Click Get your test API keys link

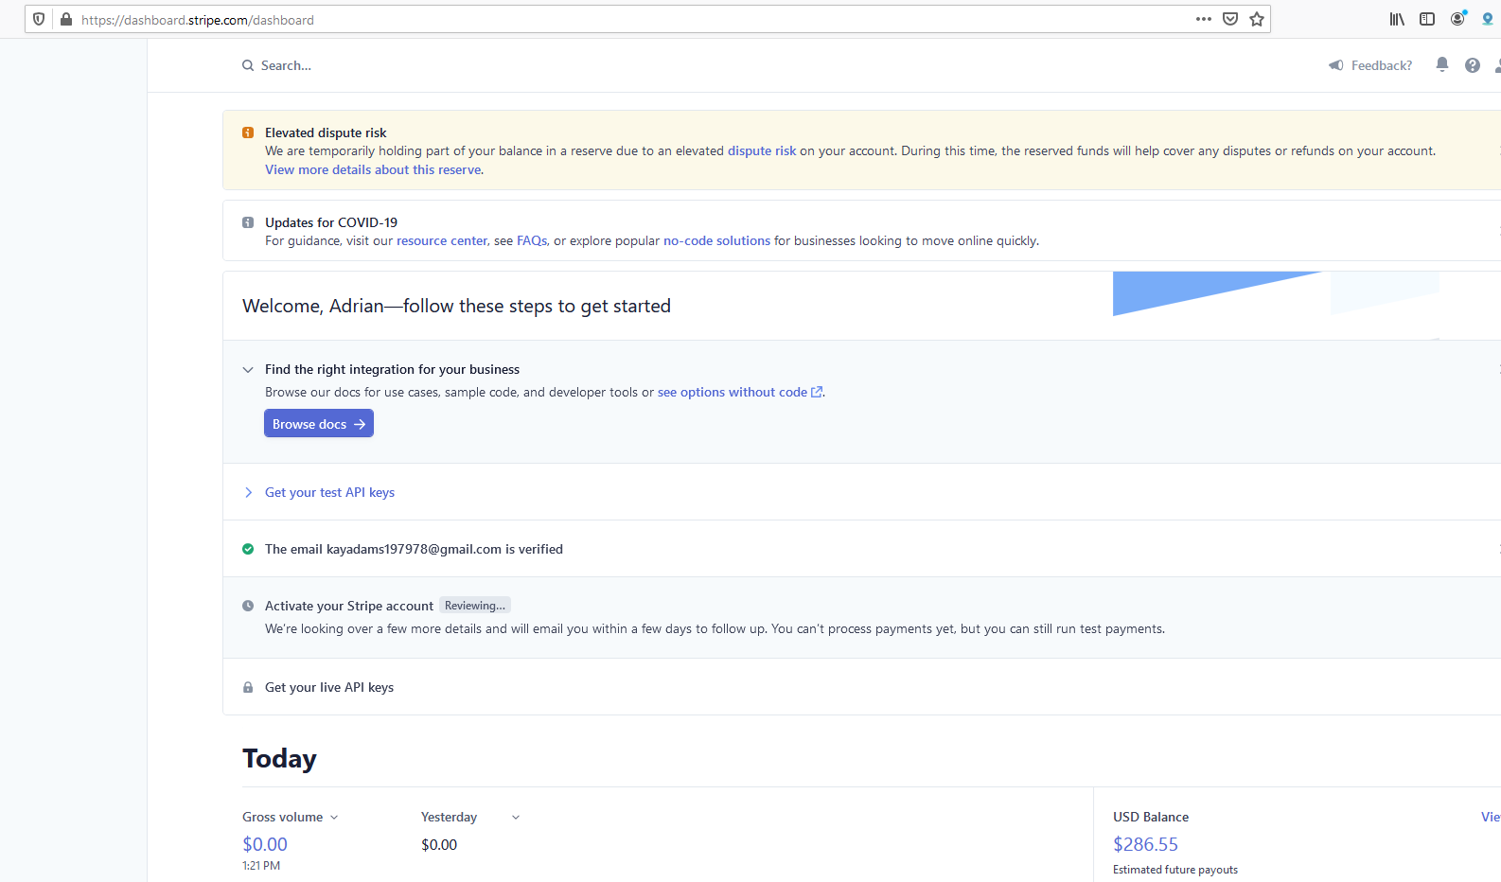329,492
